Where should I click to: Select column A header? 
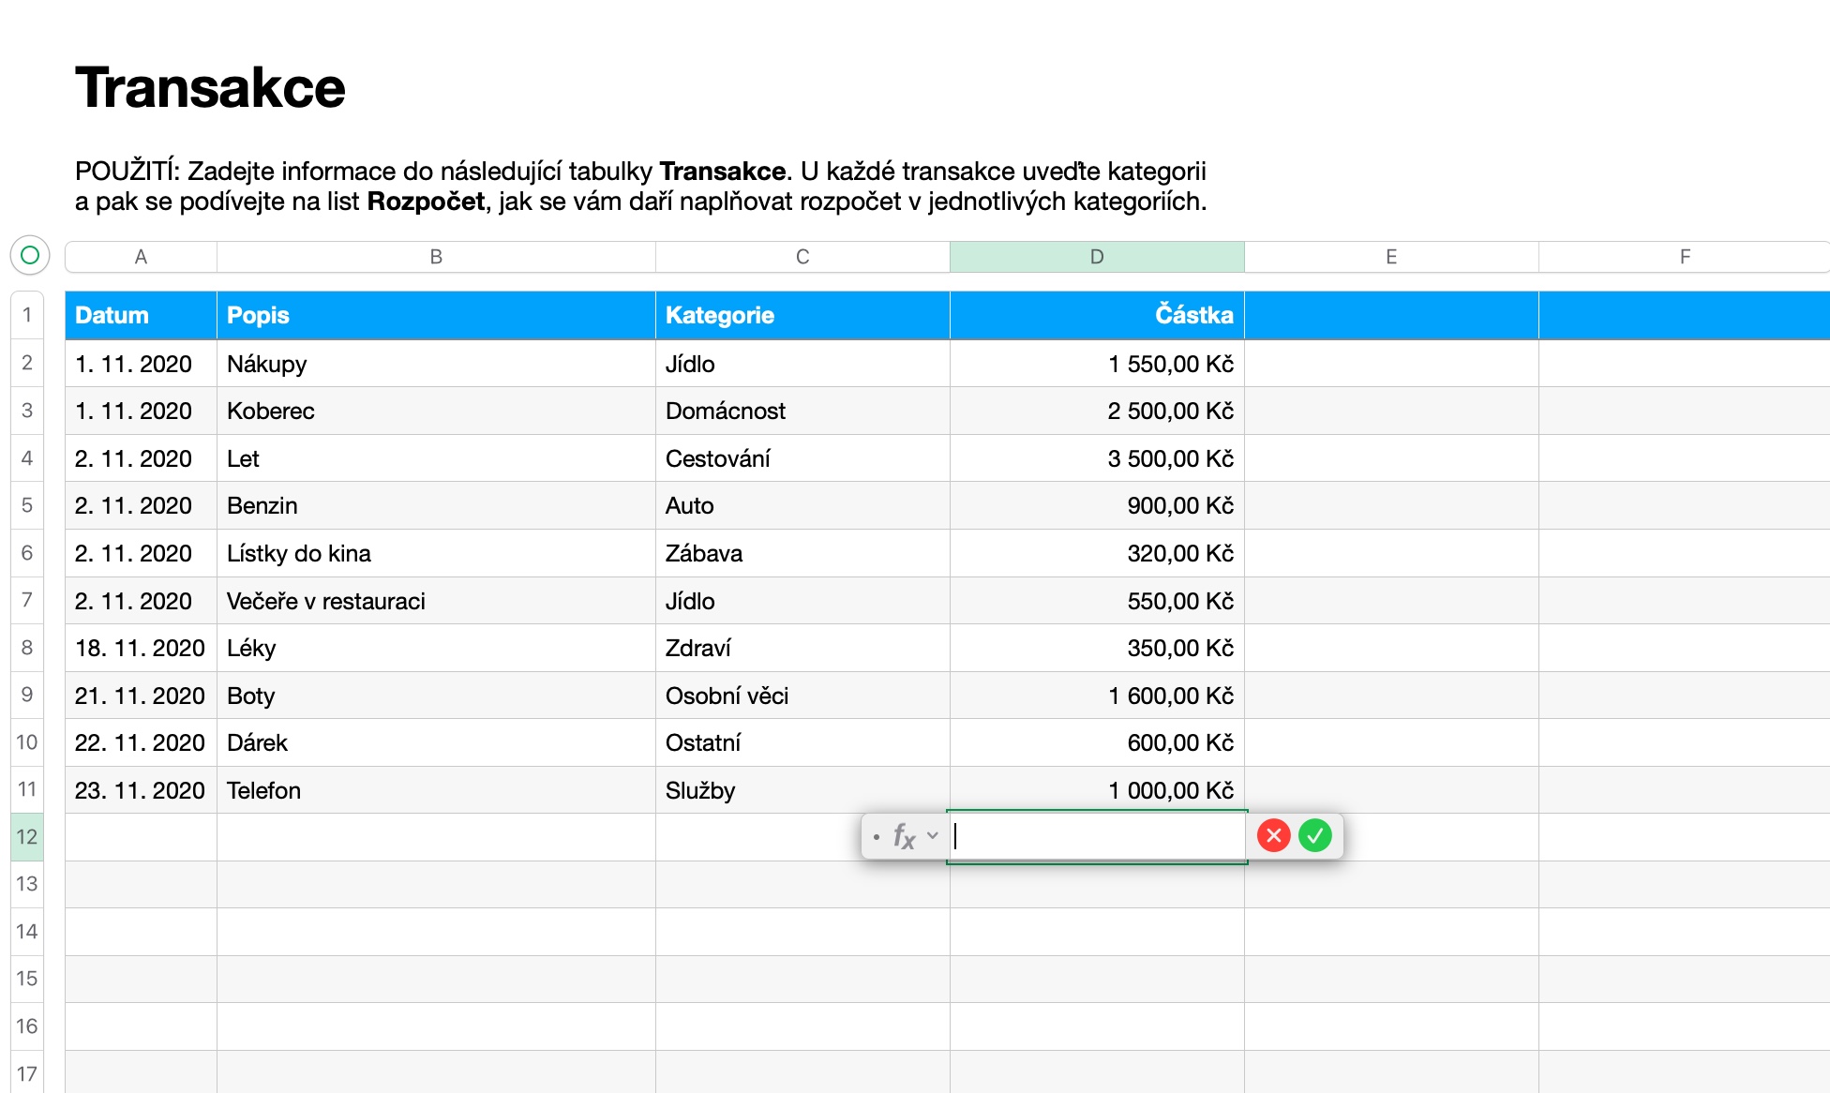tap(141, 257)
